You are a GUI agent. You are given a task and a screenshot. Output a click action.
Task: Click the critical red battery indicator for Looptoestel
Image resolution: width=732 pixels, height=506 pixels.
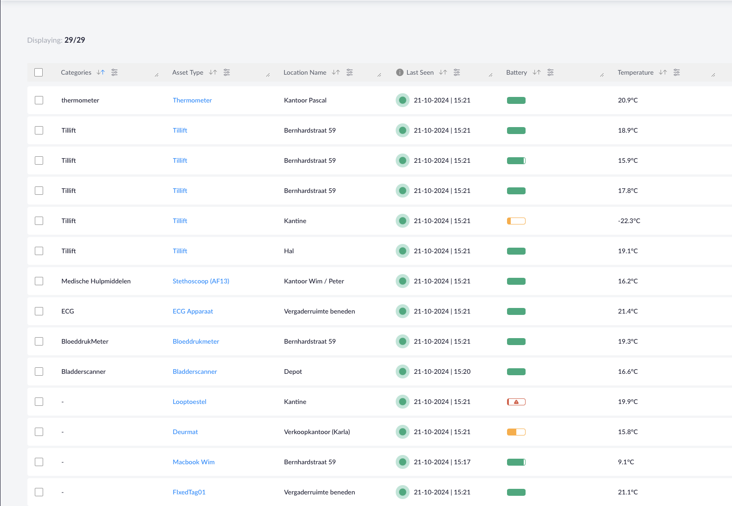(516, 402)
